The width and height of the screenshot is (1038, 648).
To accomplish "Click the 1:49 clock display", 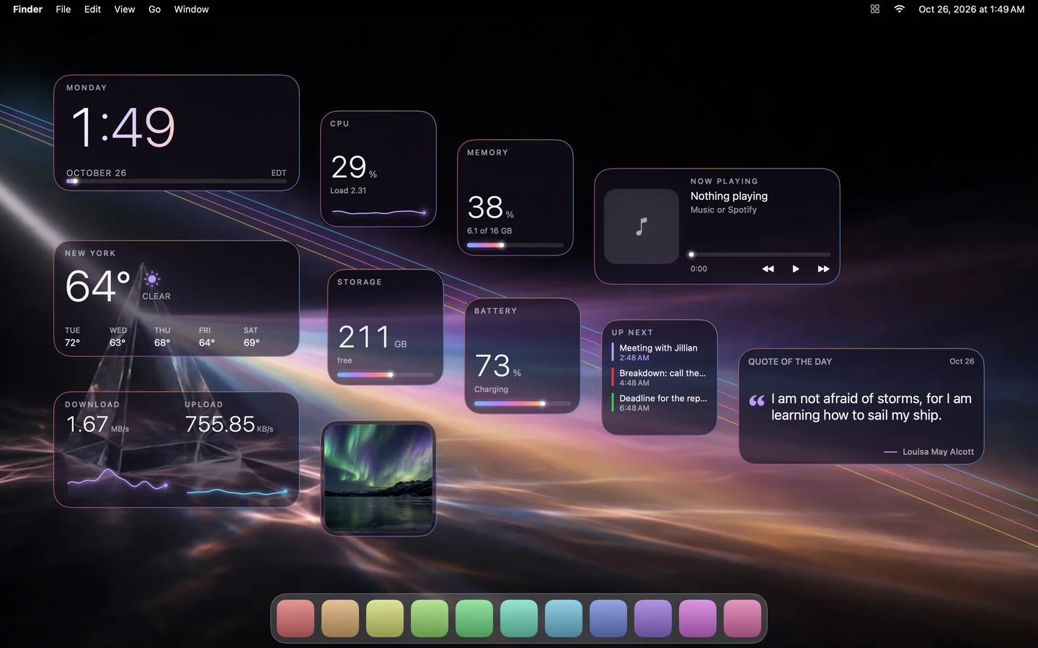I will click(123, 127).
